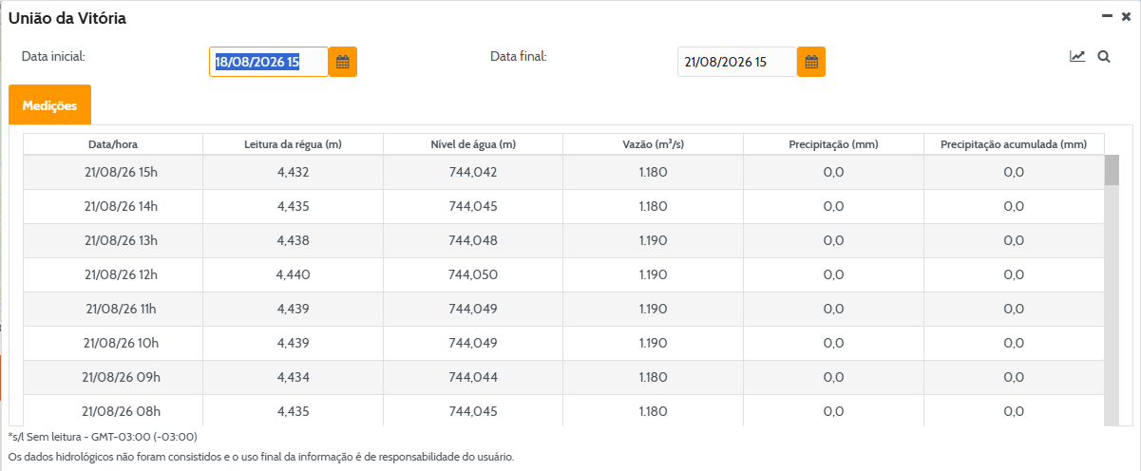The width and height of the screenshot is (1141, 471).
Task: Click the Nível de água column header
Action: 473,144
